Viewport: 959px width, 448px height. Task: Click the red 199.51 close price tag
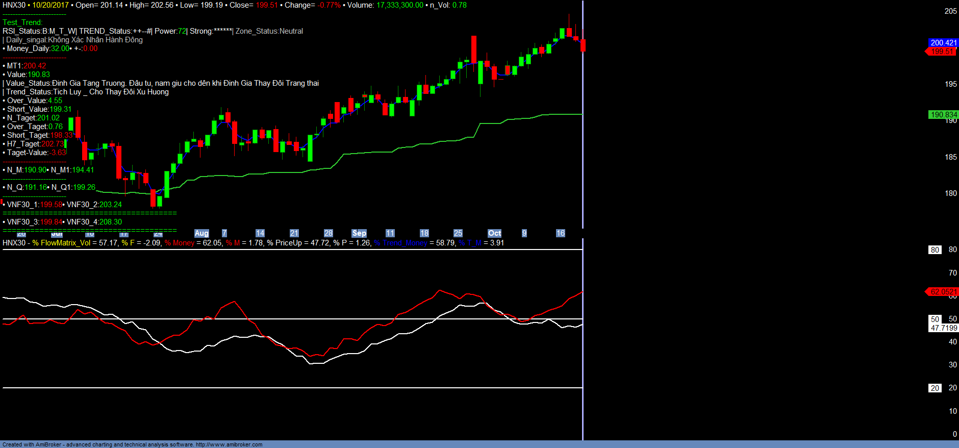click(942, 52)
